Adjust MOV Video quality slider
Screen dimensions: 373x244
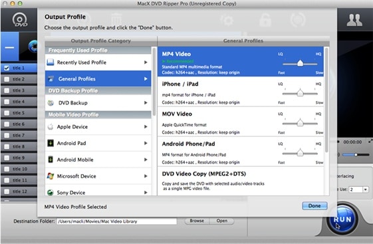300,123
